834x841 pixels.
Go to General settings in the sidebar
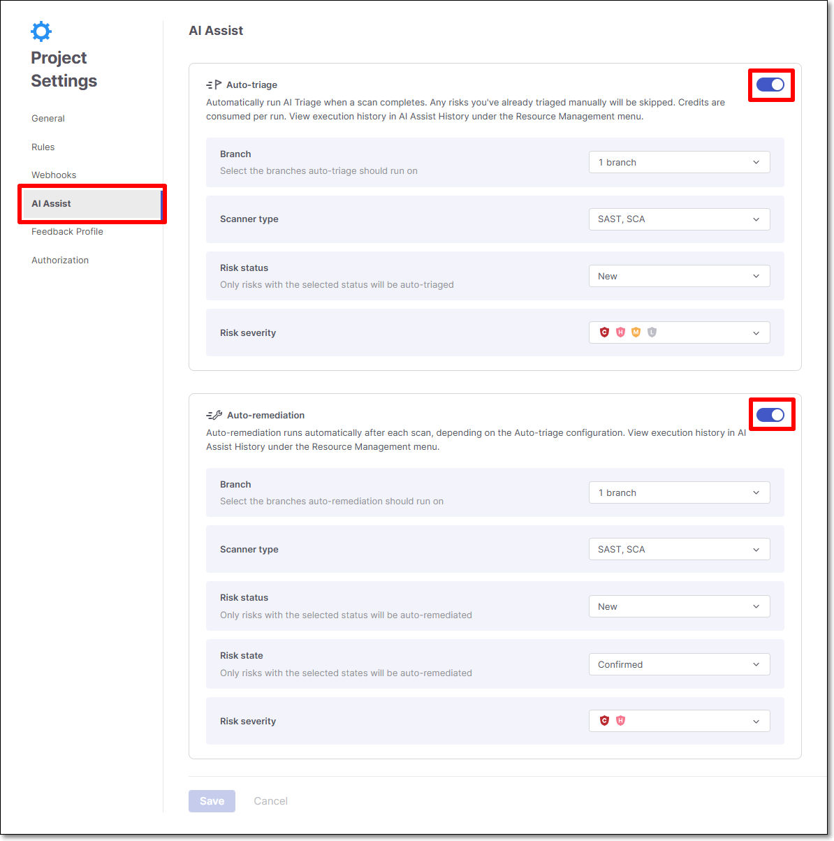pyautogui.click(x=48, y=119)
